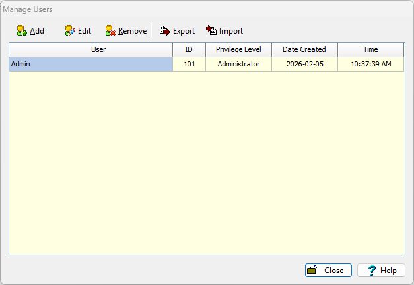414x285 pixels.
Task: Click the 10:37:39 AM time cell
Action: pos(370,64)
